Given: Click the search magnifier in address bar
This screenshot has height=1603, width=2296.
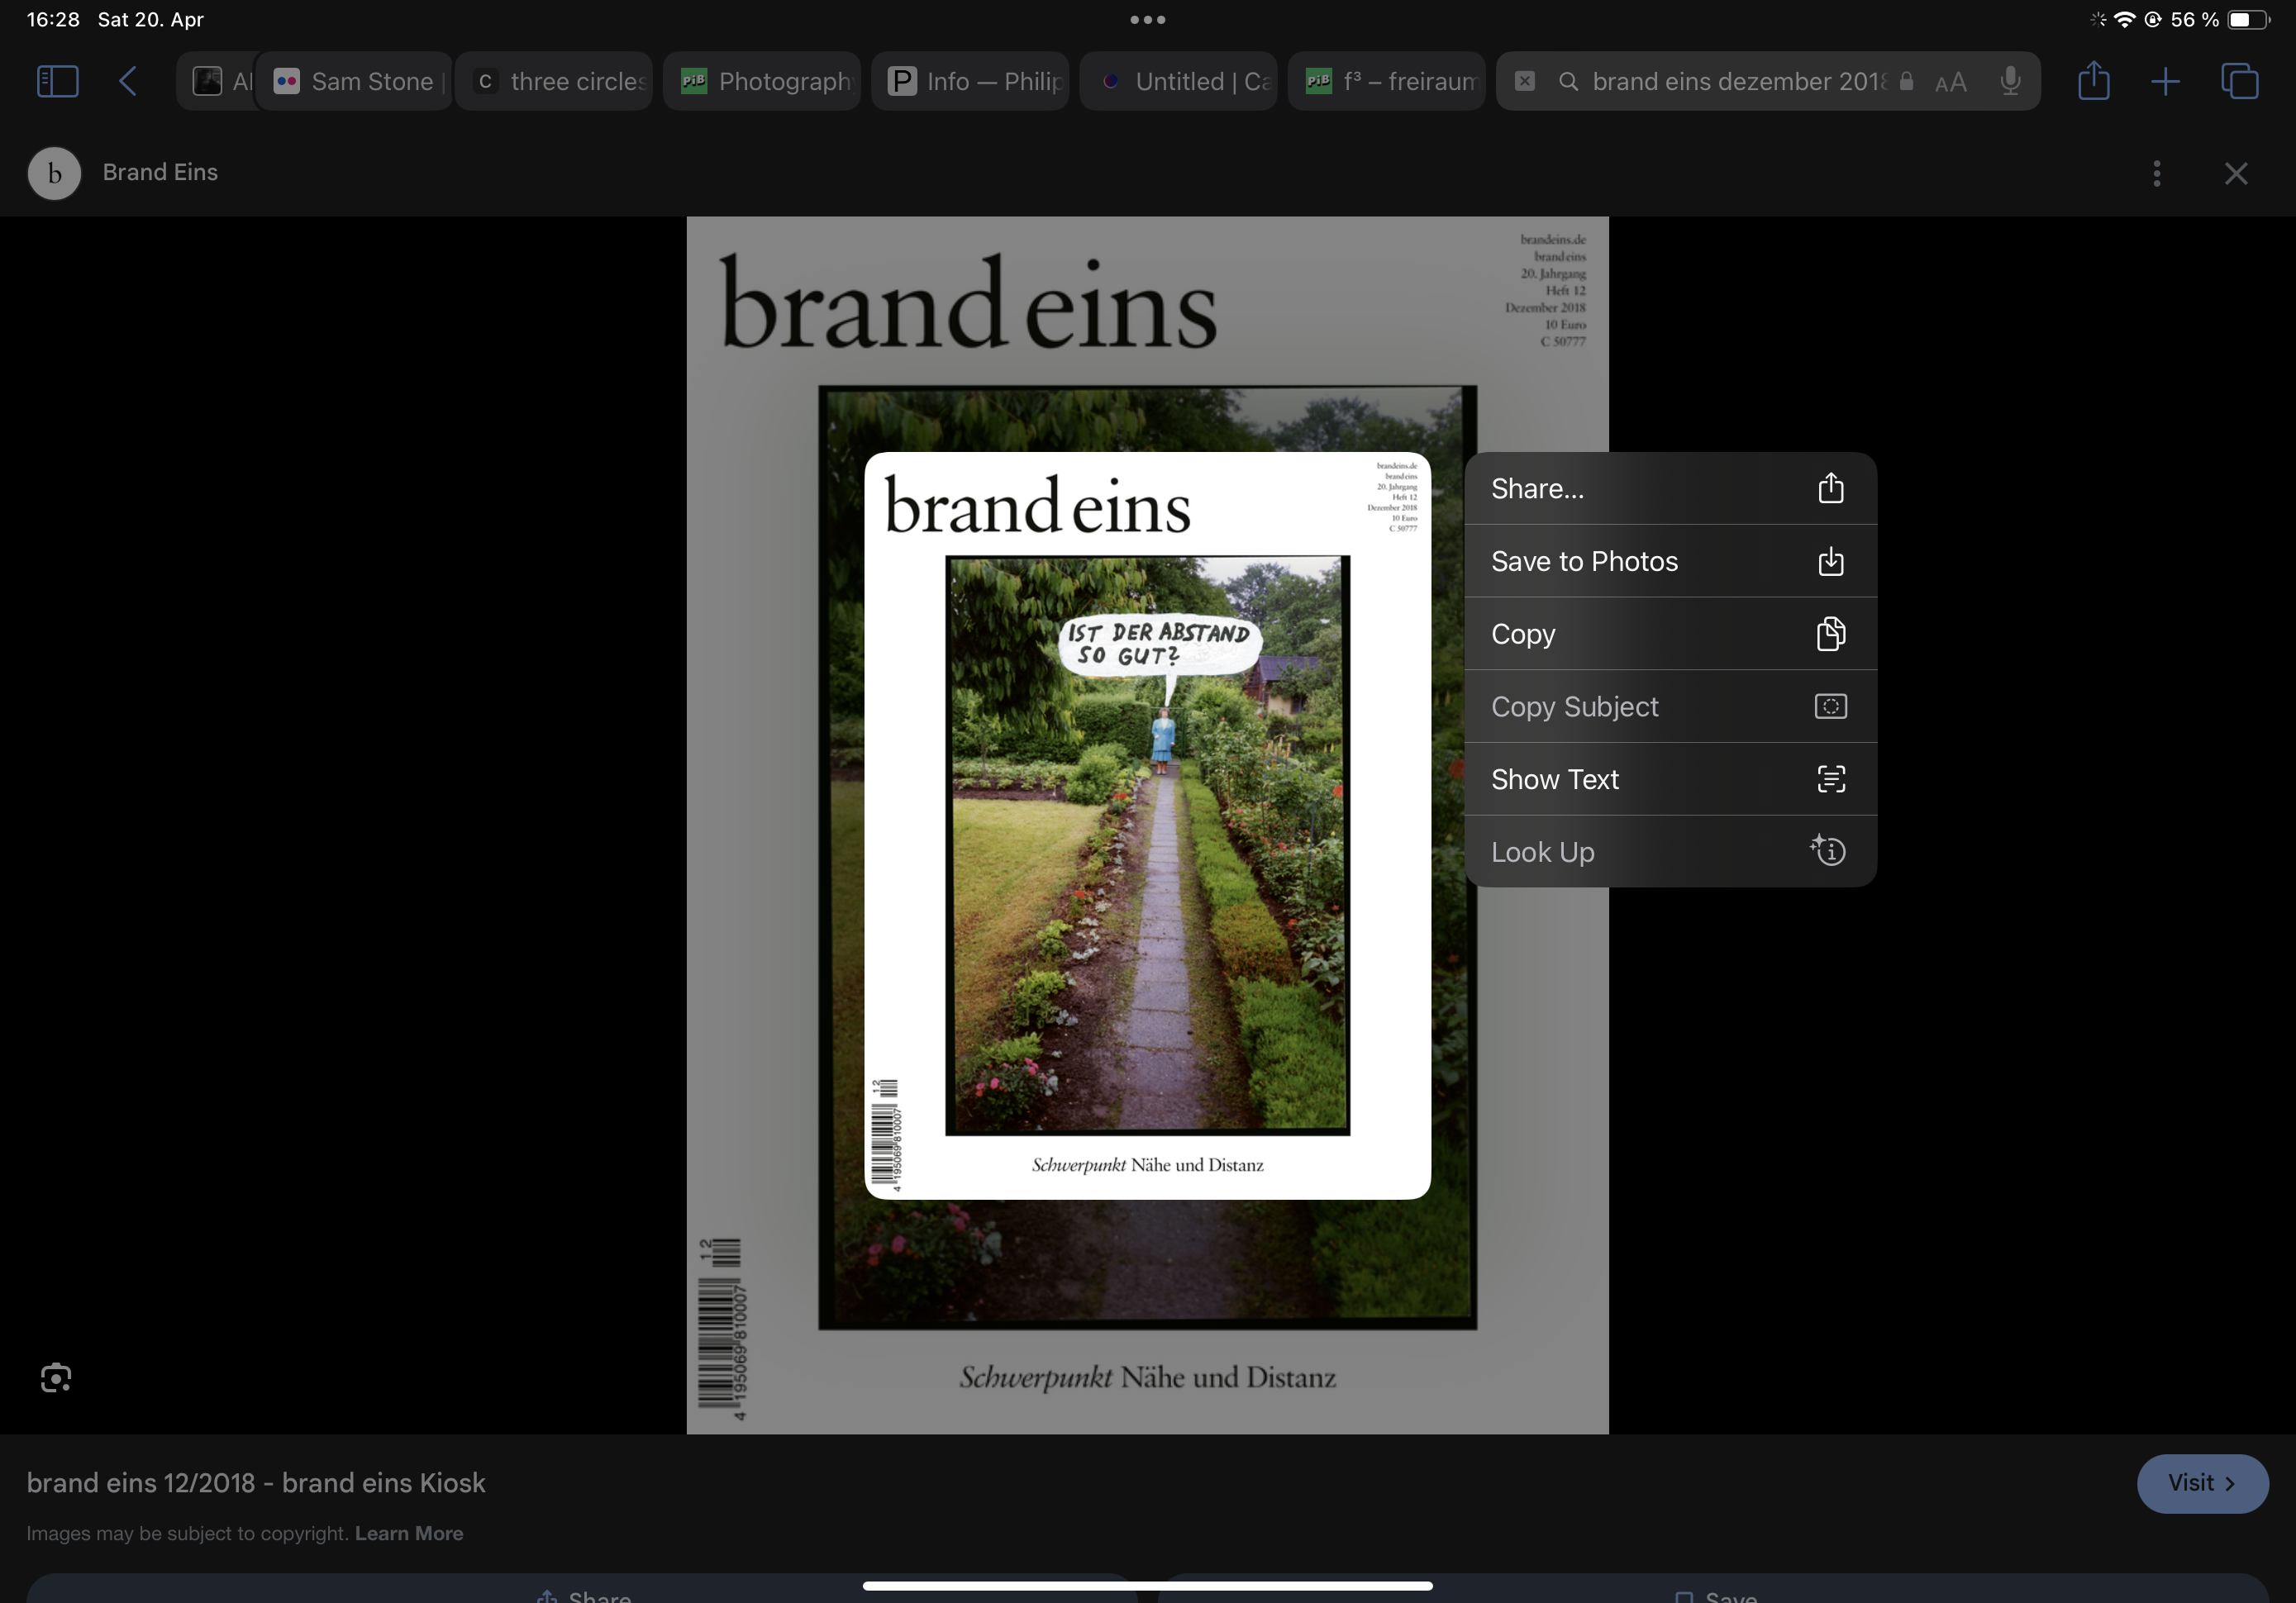Looking at the screenshot, I should (1568, 81).
